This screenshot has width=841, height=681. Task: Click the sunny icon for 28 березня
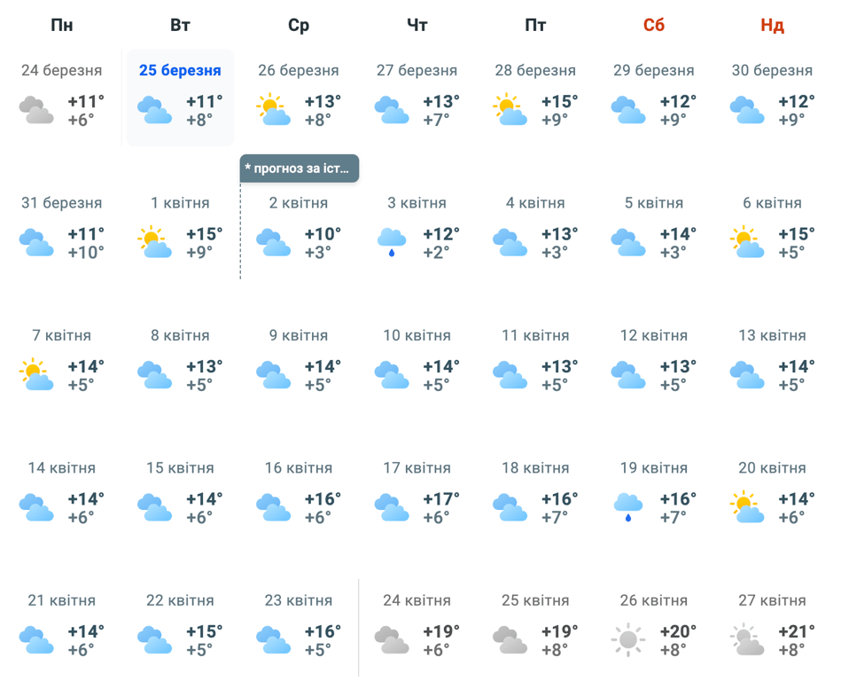tap(510, 110)
